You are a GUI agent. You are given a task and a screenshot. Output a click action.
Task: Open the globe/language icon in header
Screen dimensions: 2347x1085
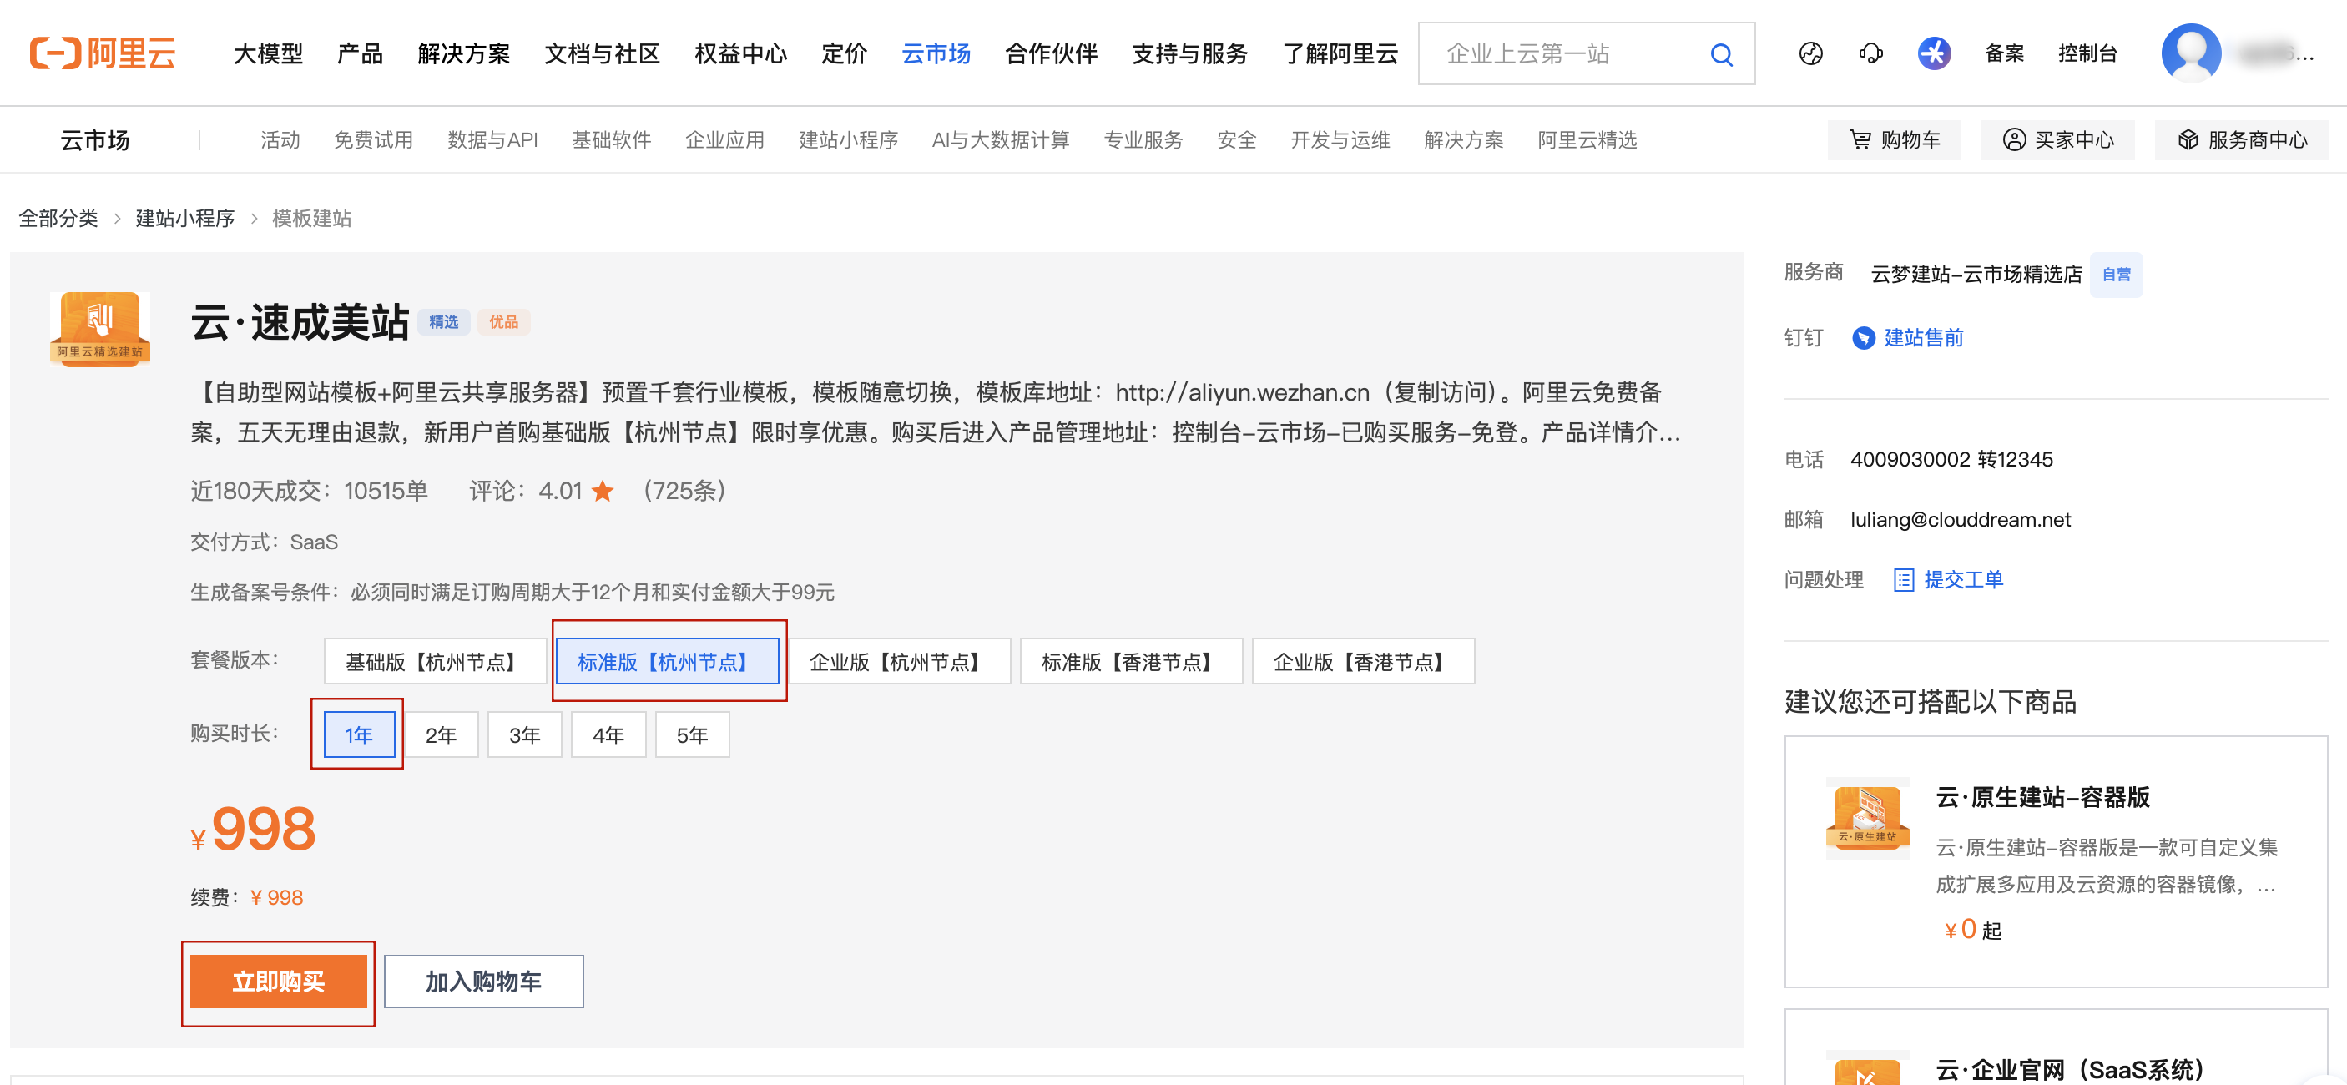(1810, 53)
